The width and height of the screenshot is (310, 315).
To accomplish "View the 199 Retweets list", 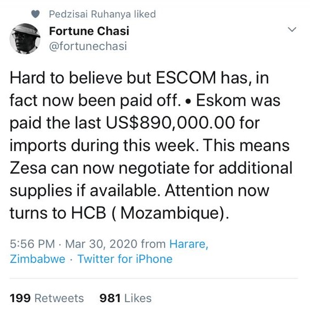I will [x=46, y=298].
